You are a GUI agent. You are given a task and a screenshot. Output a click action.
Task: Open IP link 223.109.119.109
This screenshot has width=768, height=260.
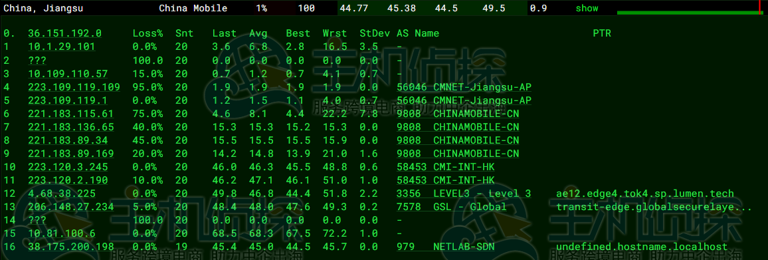coord(74,87)
